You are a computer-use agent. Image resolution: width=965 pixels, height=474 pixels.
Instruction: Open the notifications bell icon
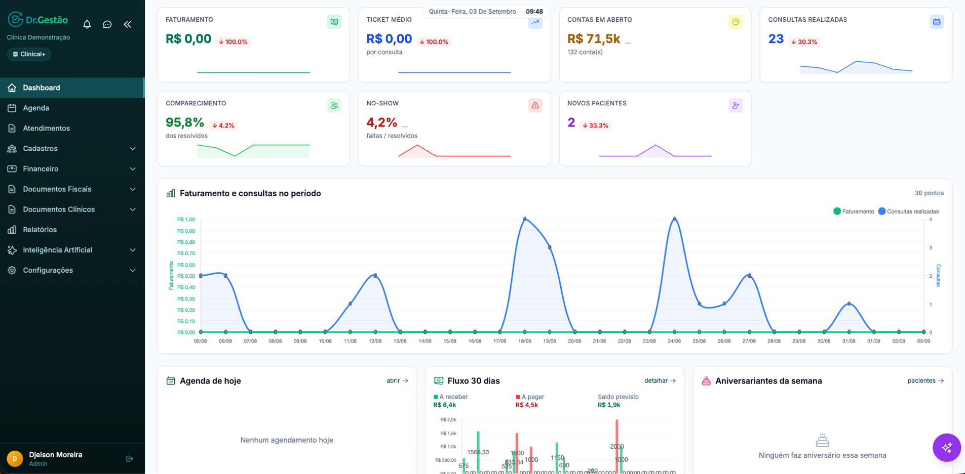click(x=87, y=24)
